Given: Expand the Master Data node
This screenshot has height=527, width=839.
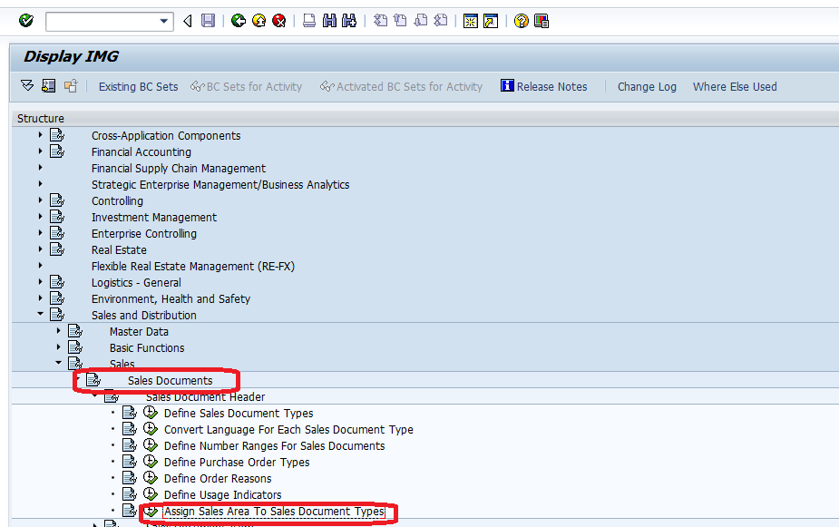Looking at the screenshot, I should click(x=58, y=331).
